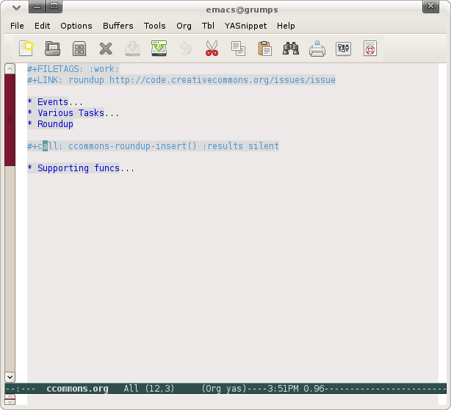Click the scrollbar down arrow
451x410 pixels.
[x=10, y=377]
